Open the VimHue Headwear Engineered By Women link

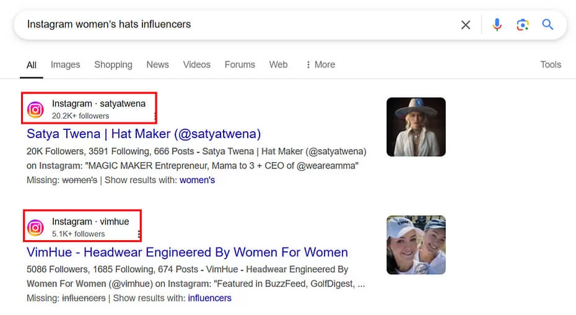[187, 252]
